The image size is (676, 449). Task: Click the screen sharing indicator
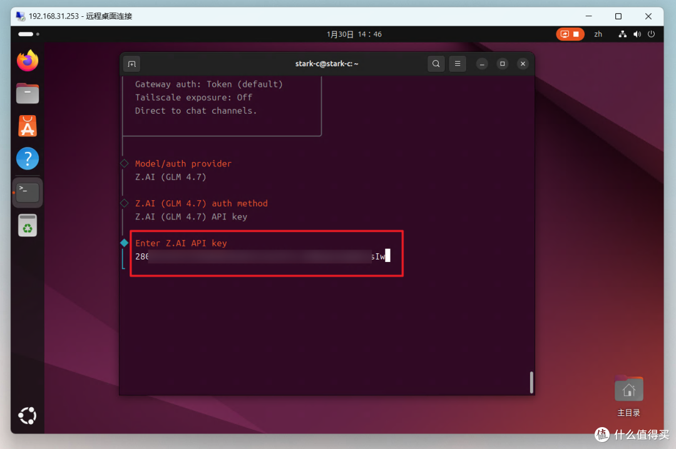[570, 34]
